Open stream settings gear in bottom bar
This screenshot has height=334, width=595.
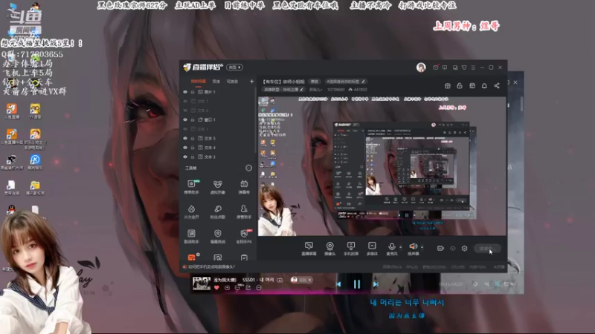pos(464,249)
